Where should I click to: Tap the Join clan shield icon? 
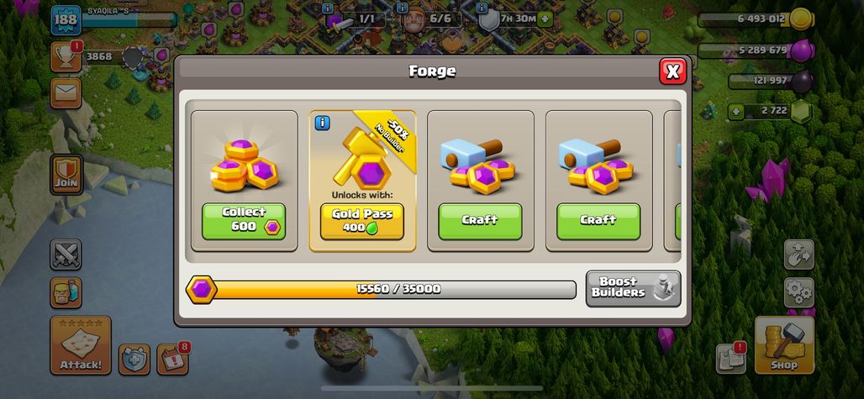point(66,175)
